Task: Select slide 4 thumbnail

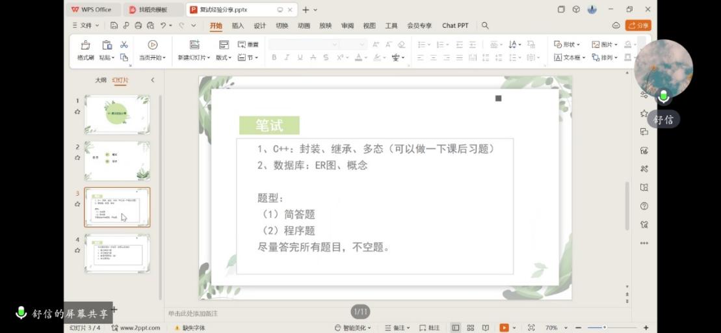Action: tap(117, 253)
